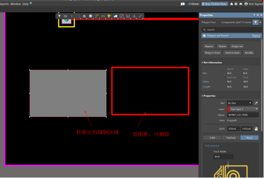
Task: Set fill mode to Hatched
Action: click(x=231, y=138)
